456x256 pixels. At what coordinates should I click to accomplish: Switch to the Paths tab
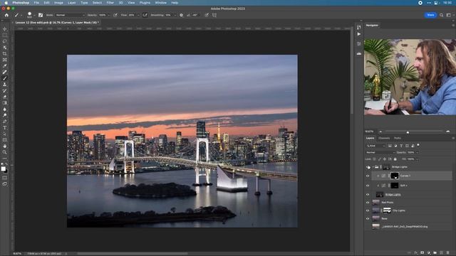tap(398, 138)
